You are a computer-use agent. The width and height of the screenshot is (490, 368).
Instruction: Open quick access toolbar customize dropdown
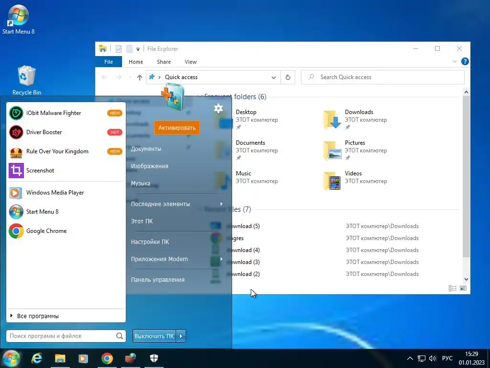138,49
